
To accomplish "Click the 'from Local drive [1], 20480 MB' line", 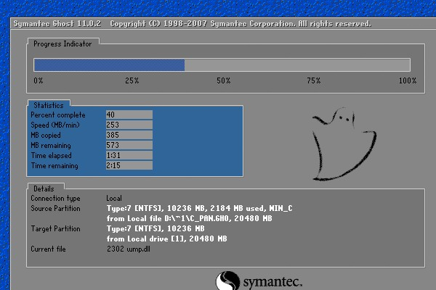I will (x=167, y=239).
